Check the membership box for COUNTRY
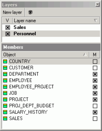Viewport: 102px width, 131px height. (x=95, y=62)
